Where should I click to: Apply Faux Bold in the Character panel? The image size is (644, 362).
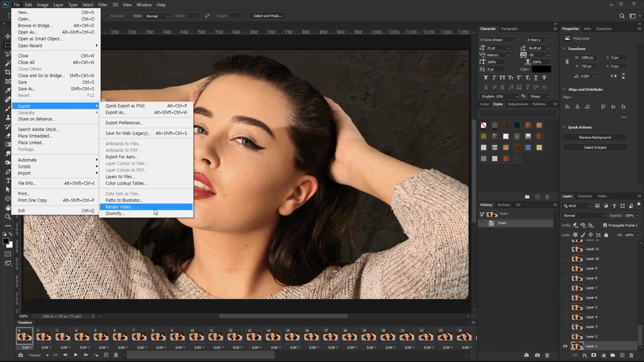click(486, 77)
